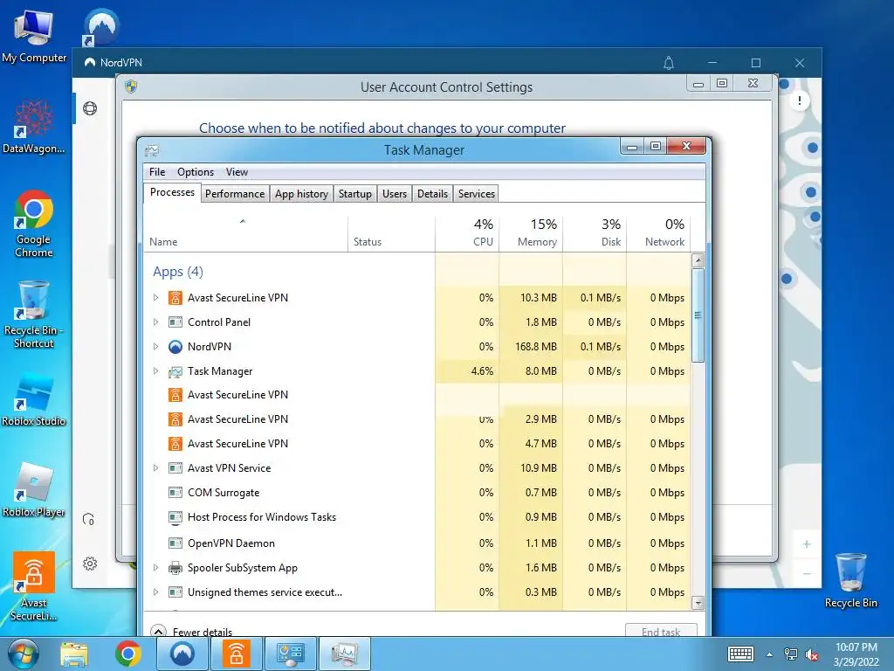
Task: Open My Computer desktop icon
Action: [x=34, y=35]
